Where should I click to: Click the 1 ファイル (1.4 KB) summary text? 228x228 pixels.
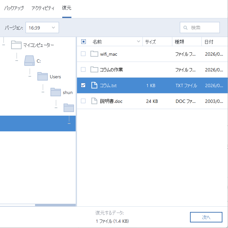tap(112, 221)
